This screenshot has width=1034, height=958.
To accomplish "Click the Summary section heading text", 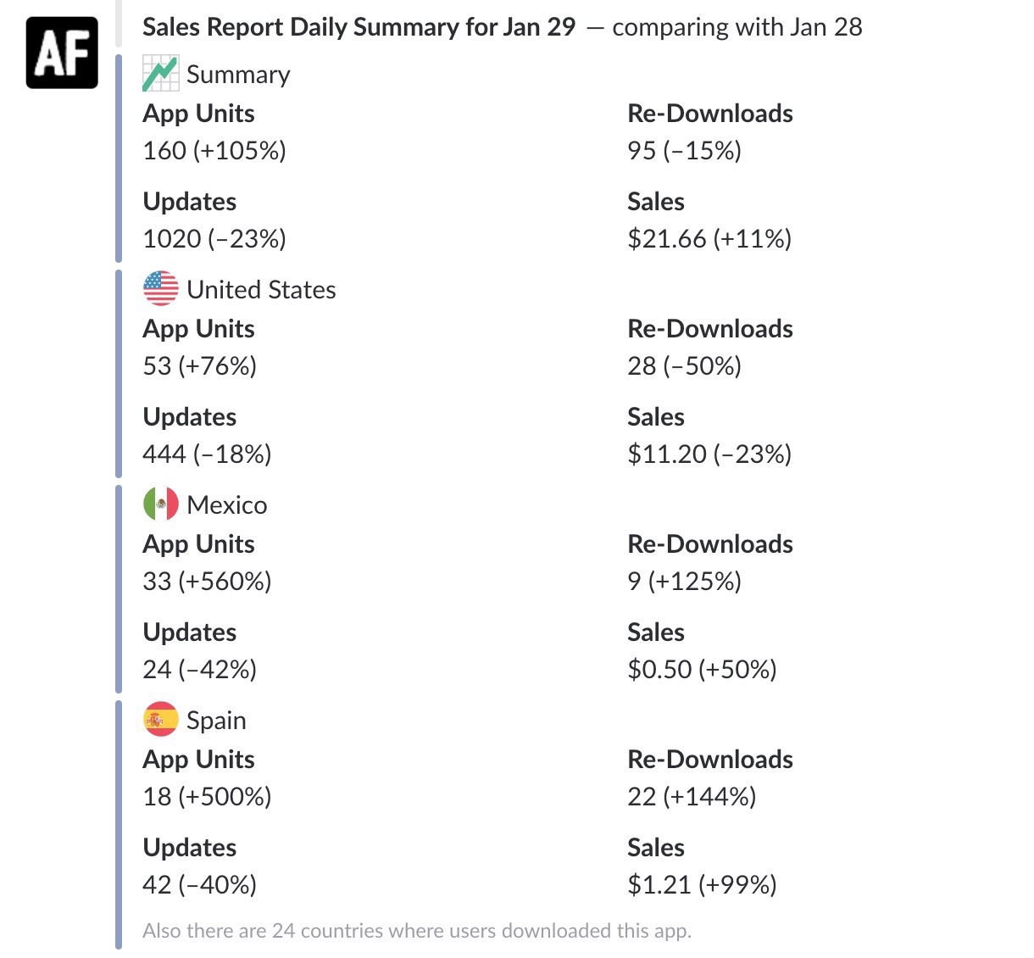I will point(238,75).
